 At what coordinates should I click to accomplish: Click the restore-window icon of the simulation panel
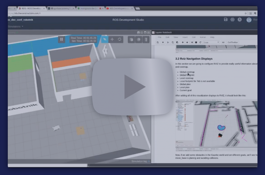pyautogui.click(x=138, y=33)
